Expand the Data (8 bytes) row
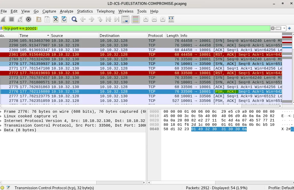Viewport: 294px width, 190px height. pyautogui.click(x=2, y=130)
